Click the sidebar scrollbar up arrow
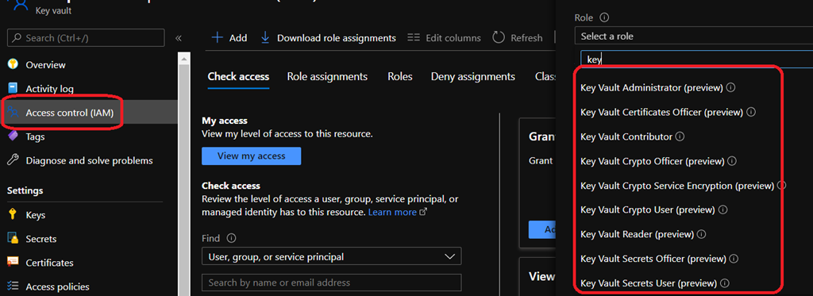The width and height of the screenshot is (813, 296). pos(183,59)
